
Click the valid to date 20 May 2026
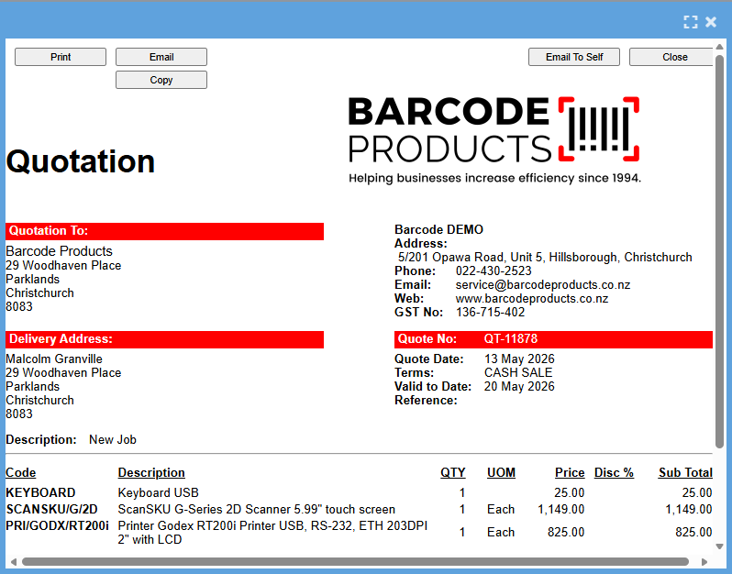pos(519,386)
